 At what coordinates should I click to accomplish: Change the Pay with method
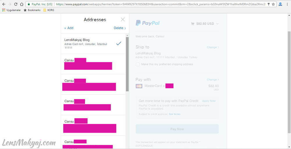213,80
